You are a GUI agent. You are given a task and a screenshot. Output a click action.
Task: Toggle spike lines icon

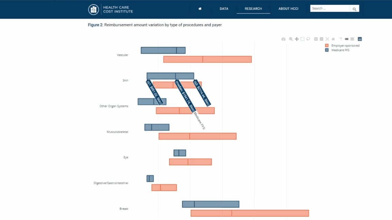tap(340, 39)
